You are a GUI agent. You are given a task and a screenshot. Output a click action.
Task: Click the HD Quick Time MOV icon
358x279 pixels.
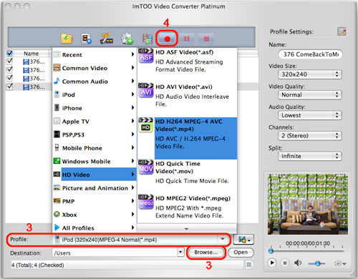[x=146, y=167]
